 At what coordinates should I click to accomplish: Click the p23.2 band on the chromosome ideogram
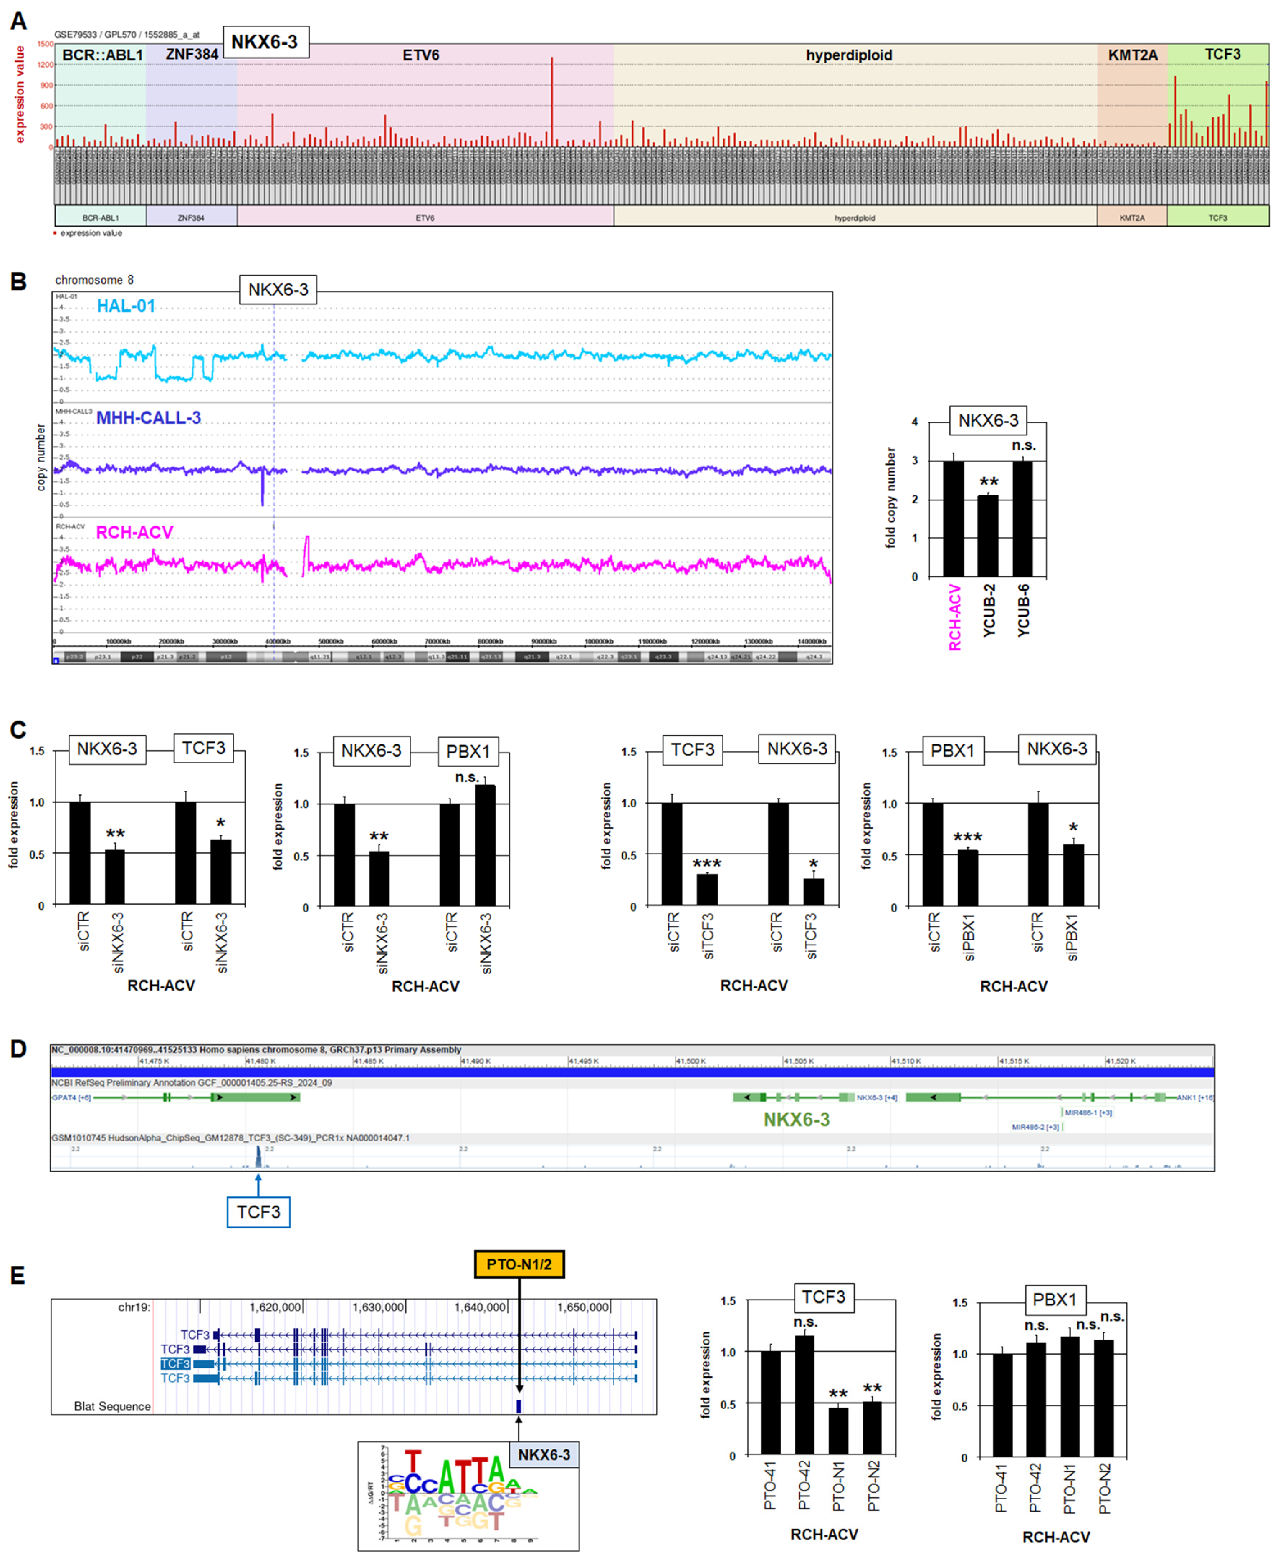[74, 657]
